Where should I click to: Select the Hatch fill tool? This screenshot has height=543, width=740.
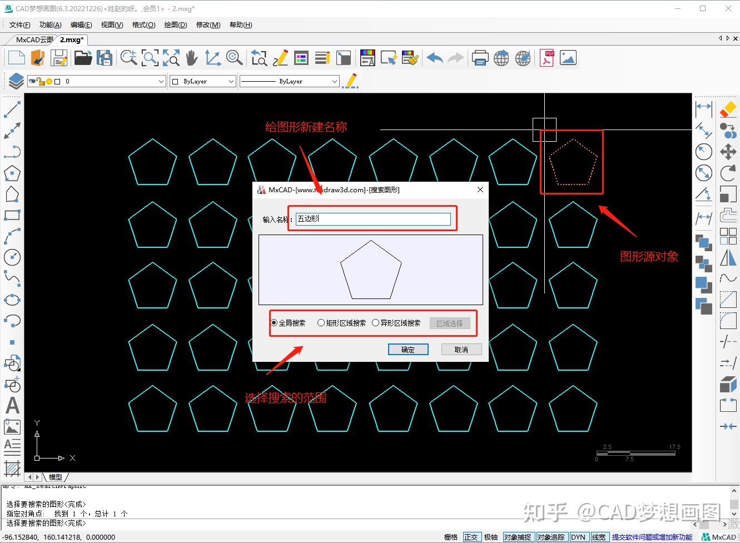[12, 468]
